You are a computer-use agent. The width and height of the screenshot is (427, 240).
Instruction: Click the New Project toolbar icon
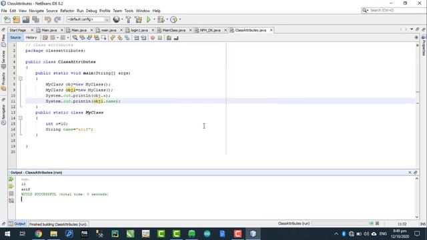click(16, 19)
